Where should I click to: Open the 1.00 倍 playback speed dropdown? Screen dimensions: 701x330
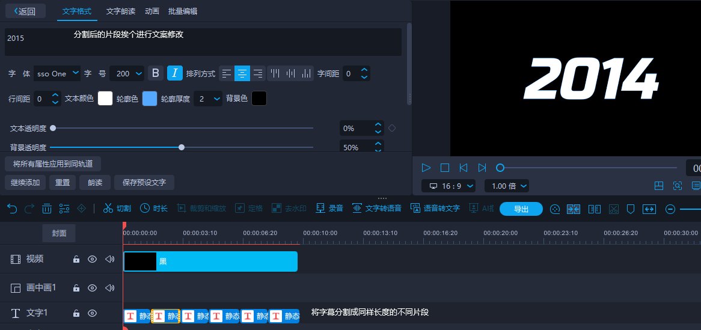[507, 186]
